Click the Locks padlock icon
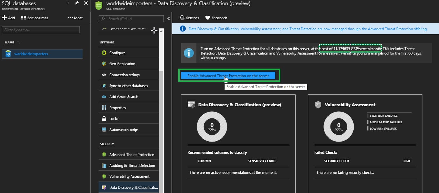Image resolution: width=439 pixels, height=193 pixels. pos(104,119)
